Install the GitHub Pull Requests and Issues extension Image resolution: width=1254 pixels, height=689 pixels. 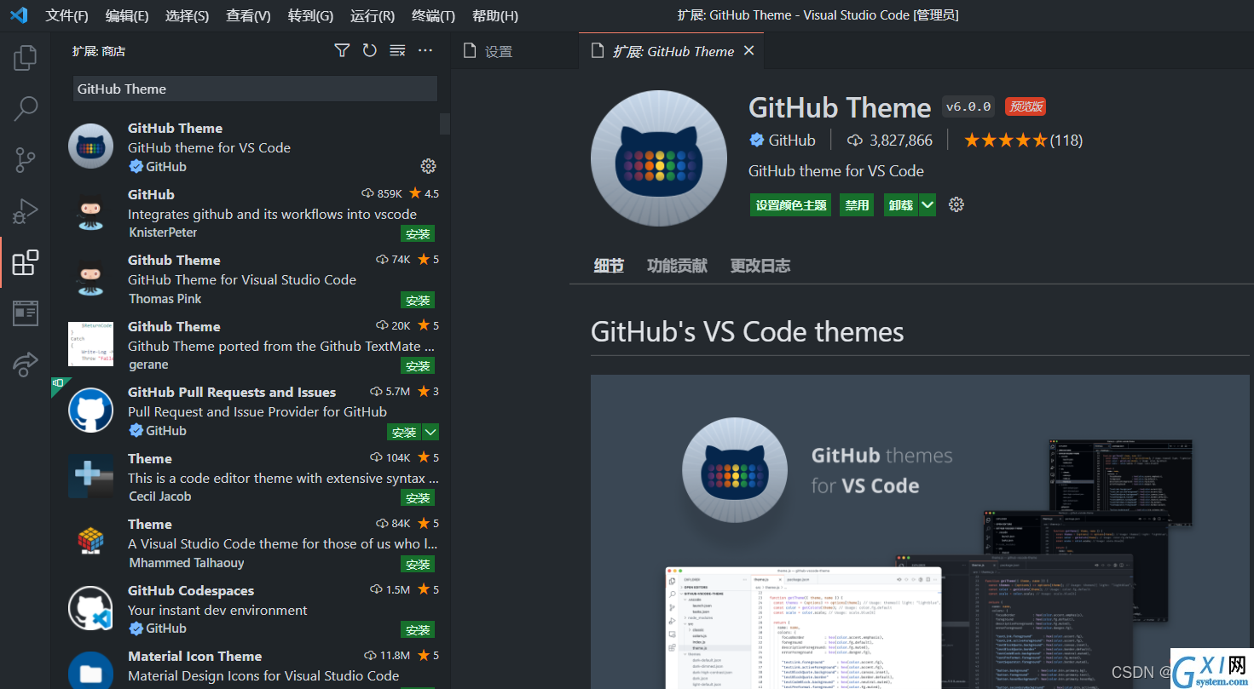pyautogui.click(x=404, y=432)
